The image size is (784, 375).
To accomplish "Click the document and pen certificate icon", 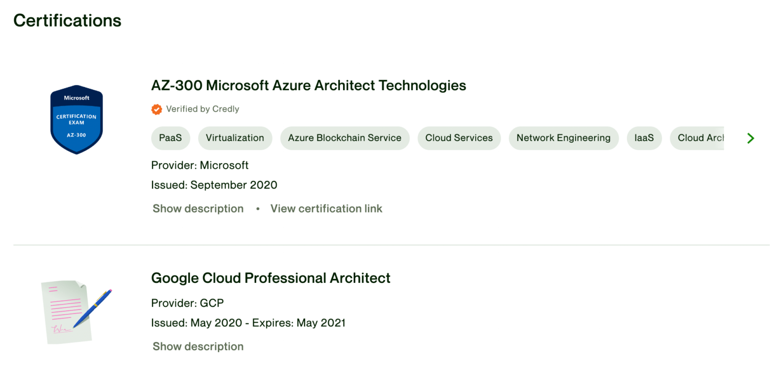I will 76,311.
